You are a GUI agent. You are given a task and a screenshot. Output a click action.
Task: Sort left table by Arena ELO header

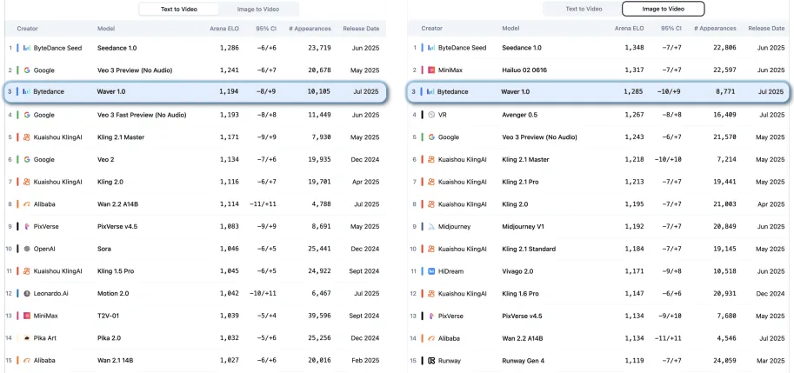[x=224, y=29]
